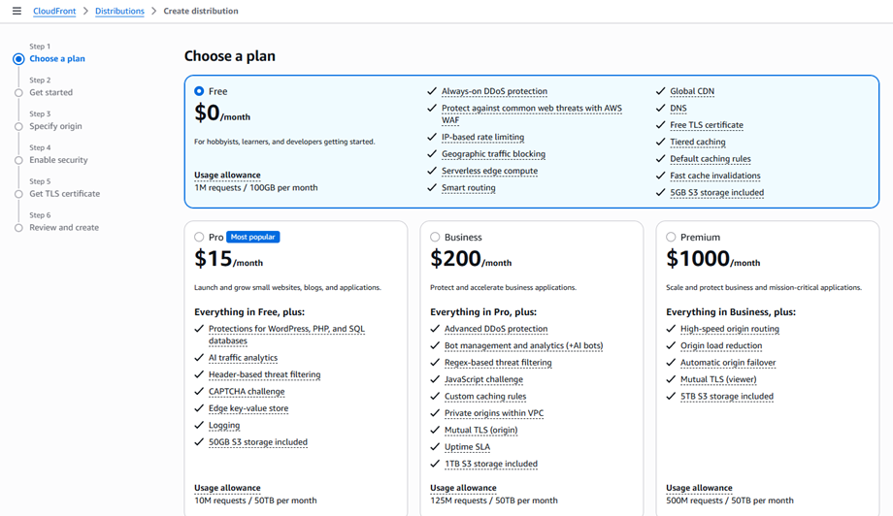Click the Review and create step circle
The height and width of the screenshot is (516, 893).
click(x=18, y=228)
